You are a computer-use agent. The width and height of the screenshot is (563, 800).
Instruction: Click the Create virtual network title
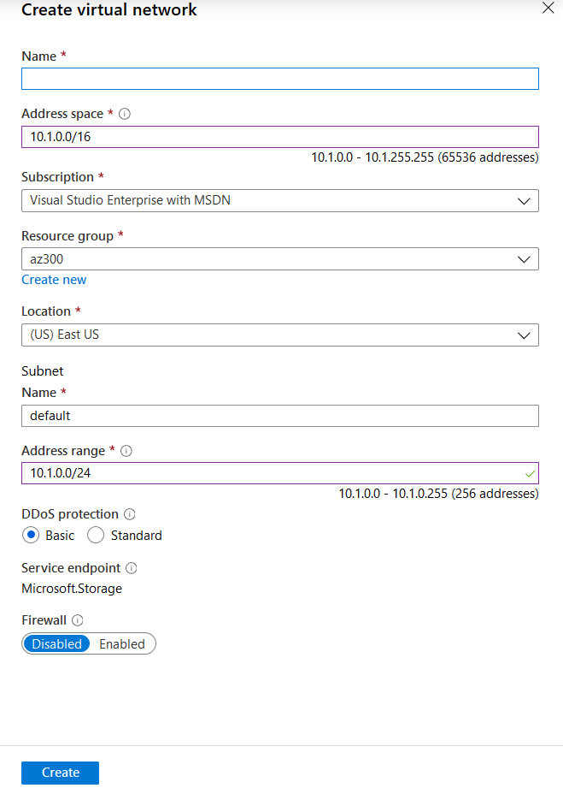tap(109, 9)
